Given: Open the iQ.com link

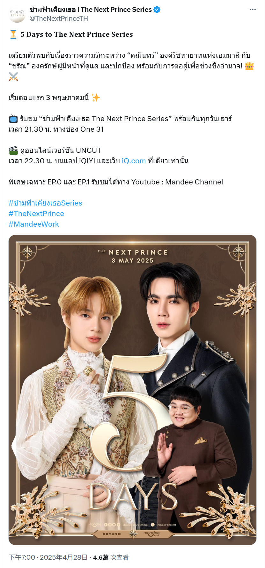Looking at the screenshot, I should pyautogui.click(x=134, y=161).
